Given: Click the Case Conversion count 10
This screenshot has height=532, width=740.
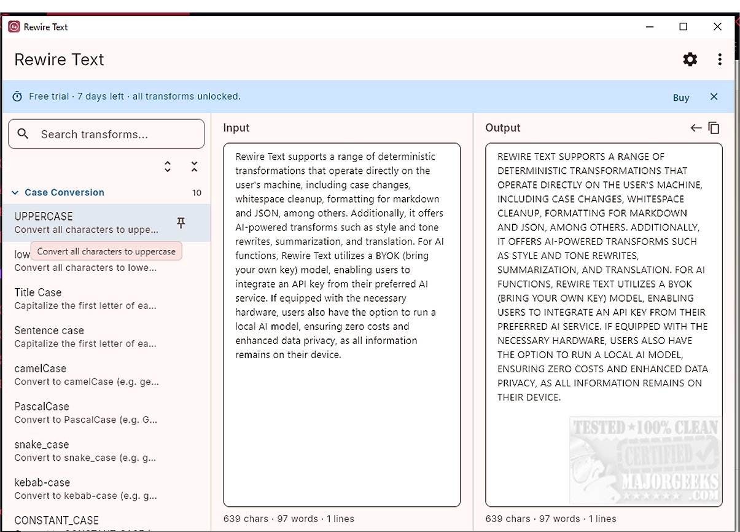Looking at the screenshot, I should pyautogui.click(x=197, y=192).
